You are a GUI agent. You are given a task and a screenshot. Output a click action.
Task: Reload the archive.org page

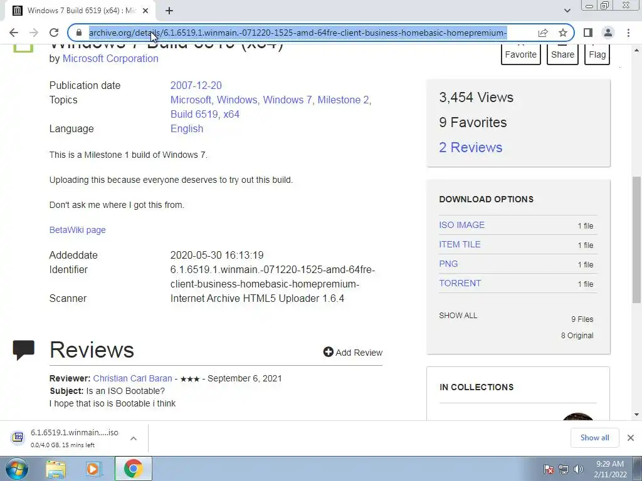(x=54, y=33)
